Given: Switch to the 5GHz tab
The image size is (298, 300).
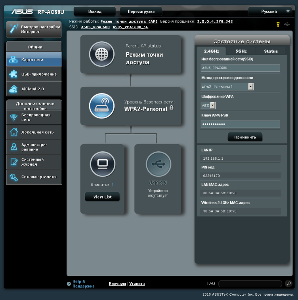Looking at the screenshot, I should 241,51.
